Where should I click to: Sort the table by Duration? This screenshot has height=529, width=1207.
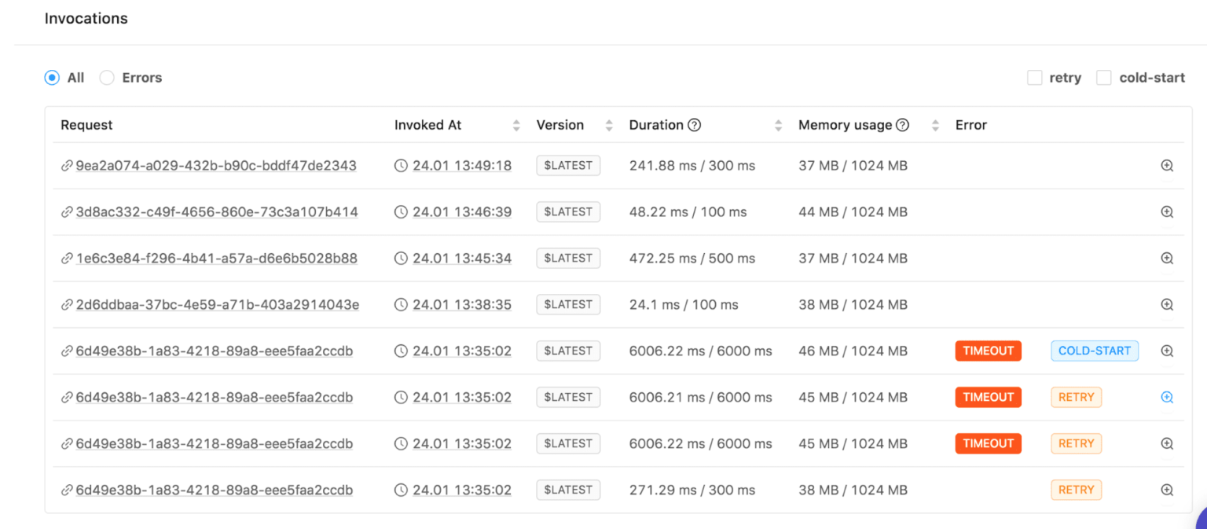778,124
